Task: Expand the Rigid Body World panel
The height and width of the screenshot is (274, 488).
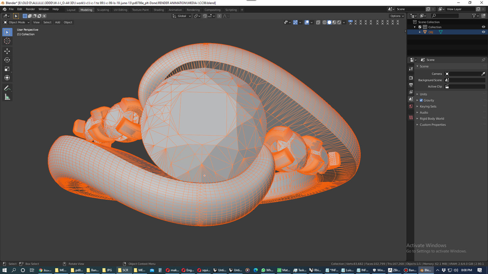Action: pyautogui.click(x=432, y=119)
